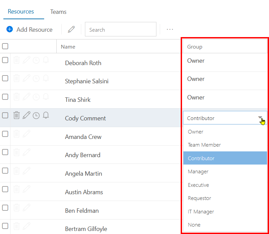Viewport: 269px width, 234px height.
Task: Click pencil icon in Ben Feldman row
Action: coord(26,207)
